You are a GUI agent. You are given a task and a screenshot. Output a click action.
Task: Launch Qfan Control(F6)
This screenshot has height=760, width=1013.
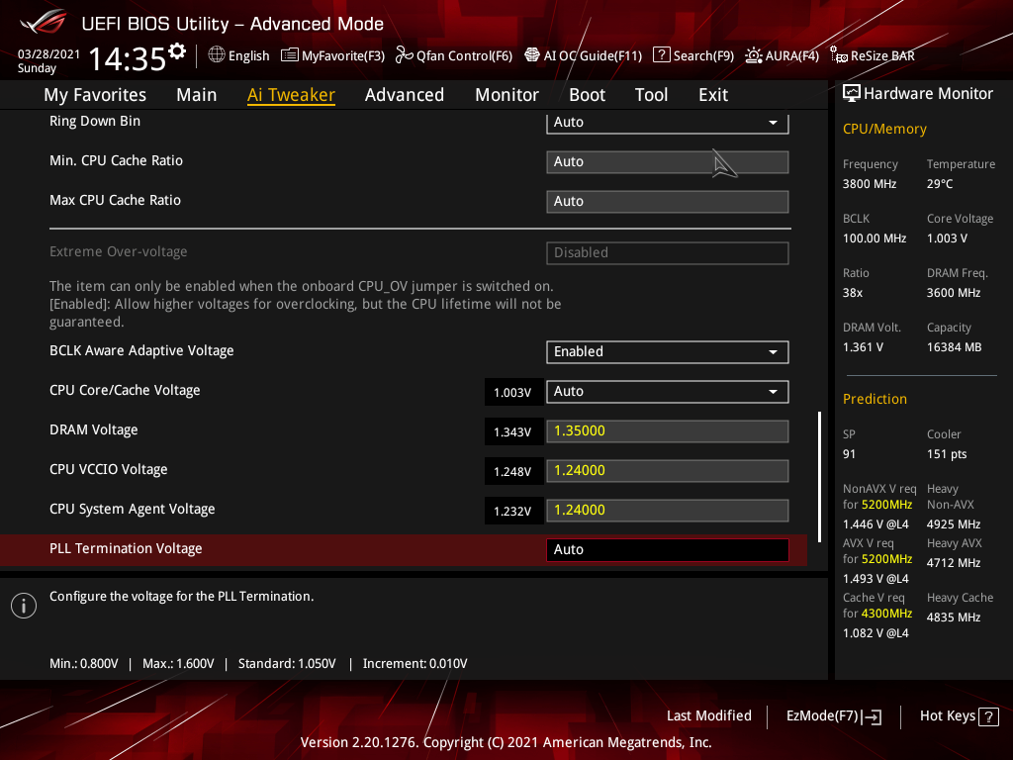[x=454, y=55]
